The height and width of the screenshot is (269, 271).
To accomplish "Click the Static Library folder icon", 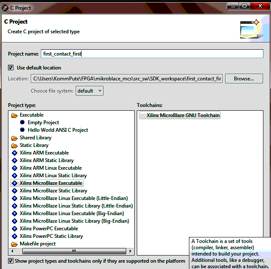I will pyautogui.click(x=14, y=146).
